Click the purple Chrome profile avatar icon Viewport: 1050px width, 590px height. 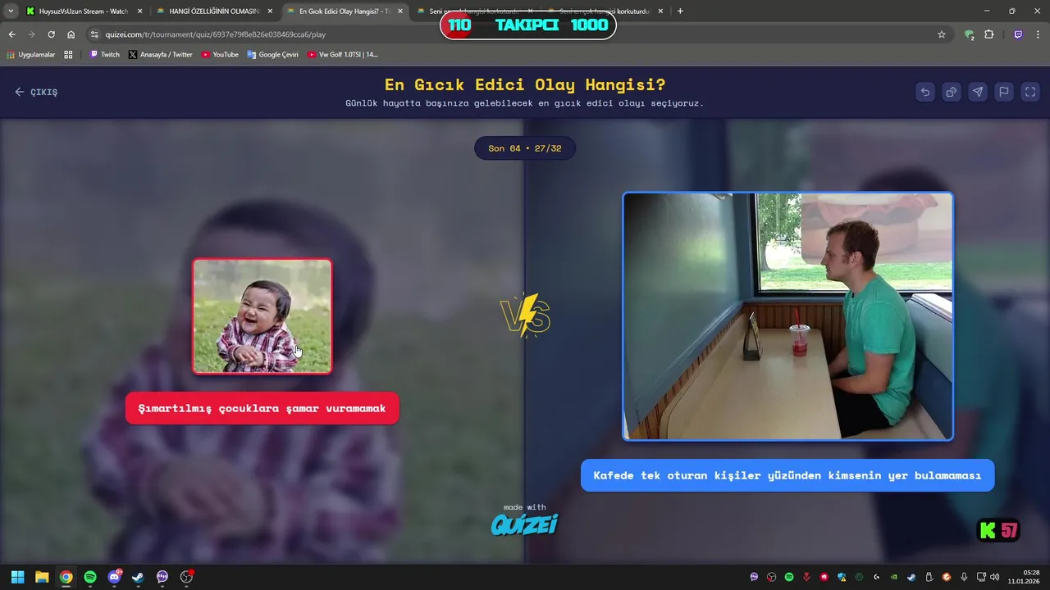tap(1018, 34)
